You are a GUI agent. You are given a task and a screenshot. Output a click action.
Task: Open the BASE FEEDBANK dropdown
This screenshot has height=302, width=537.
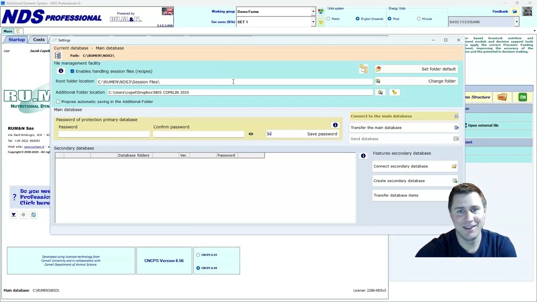coord(516,22)
